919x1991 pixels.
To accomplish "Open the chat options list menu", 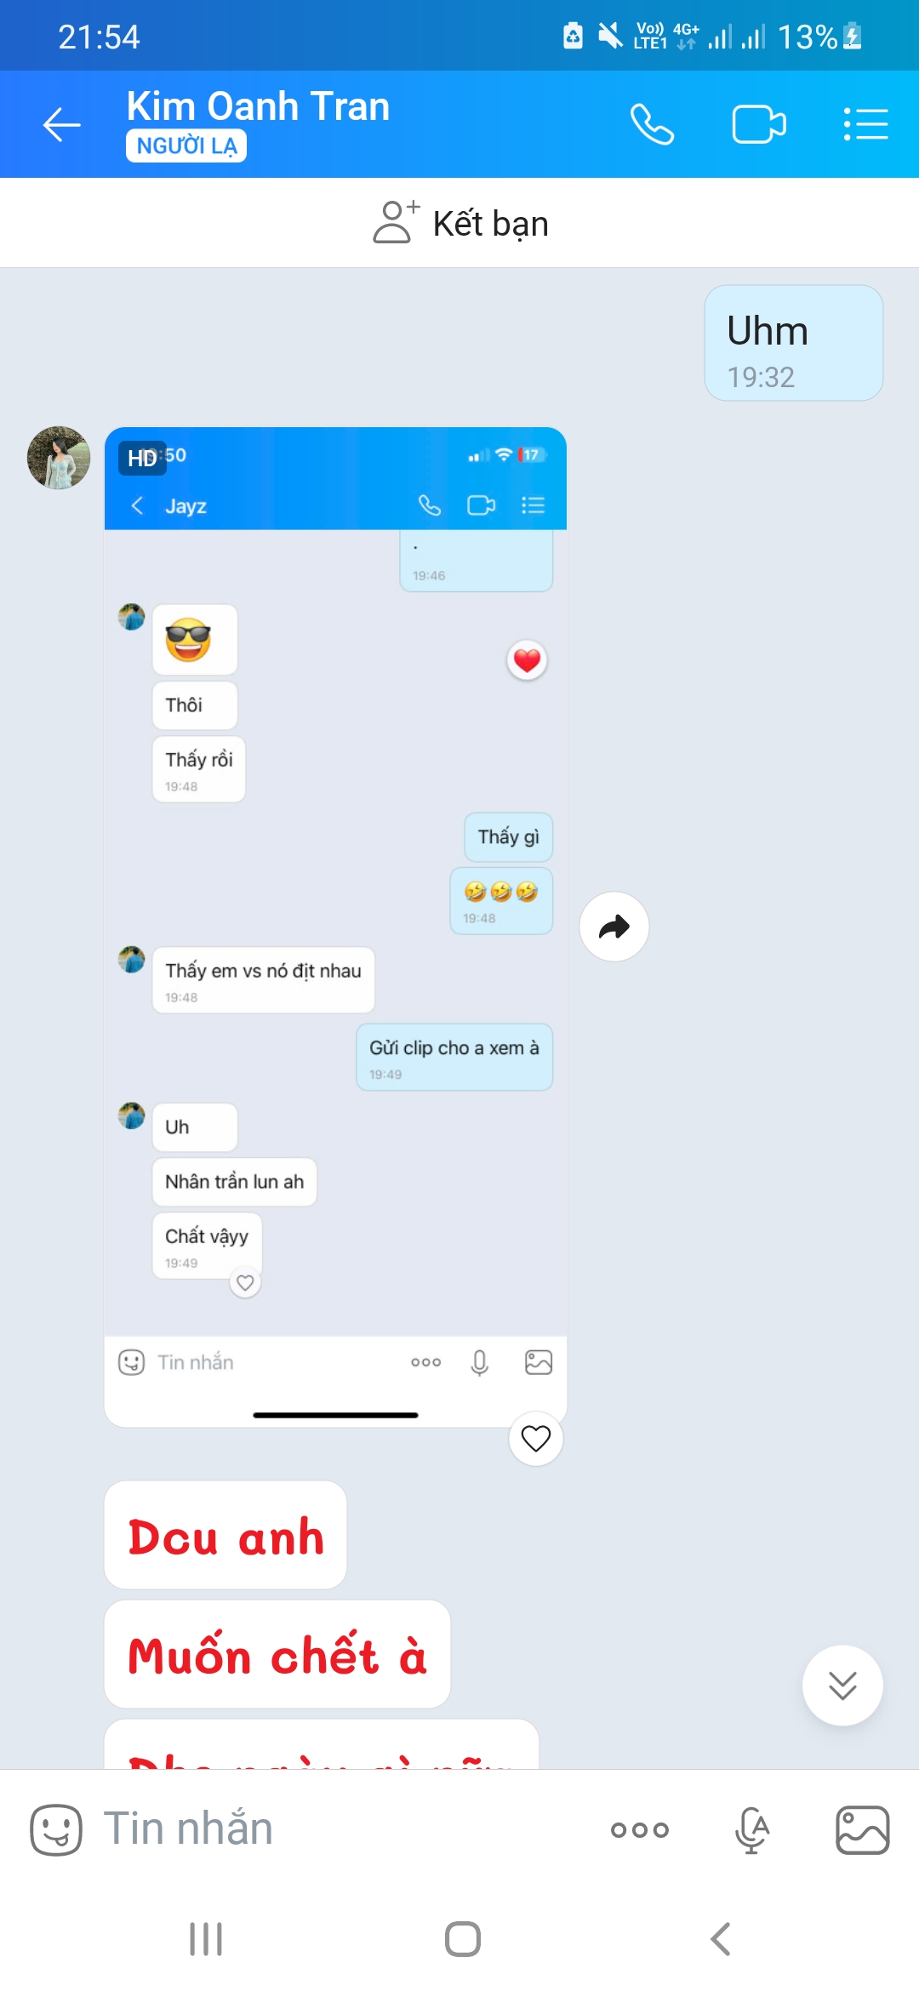I will [x=865, y=125].
